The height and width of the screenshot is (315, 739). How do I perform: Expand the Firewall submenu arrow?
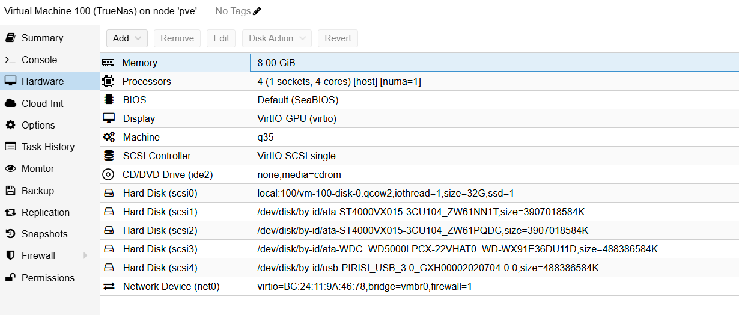[x=85, y=255]
